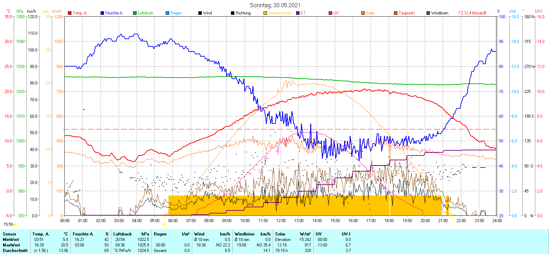Select the 'Windböen' legend label
549x254 pixels.
coord(440,13)
